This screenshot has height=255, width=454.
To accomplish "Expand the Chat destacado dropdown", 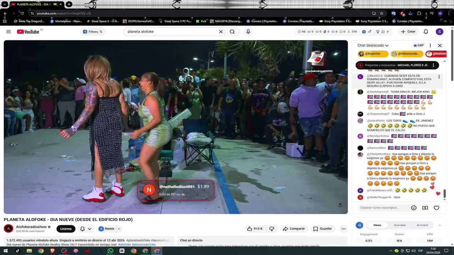I will point(373,45).
